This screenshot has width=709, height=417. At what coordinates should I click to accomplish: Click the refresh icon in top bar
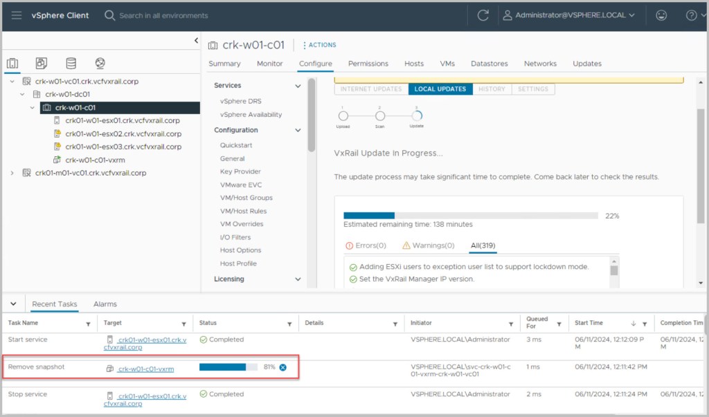coord(483,15)
